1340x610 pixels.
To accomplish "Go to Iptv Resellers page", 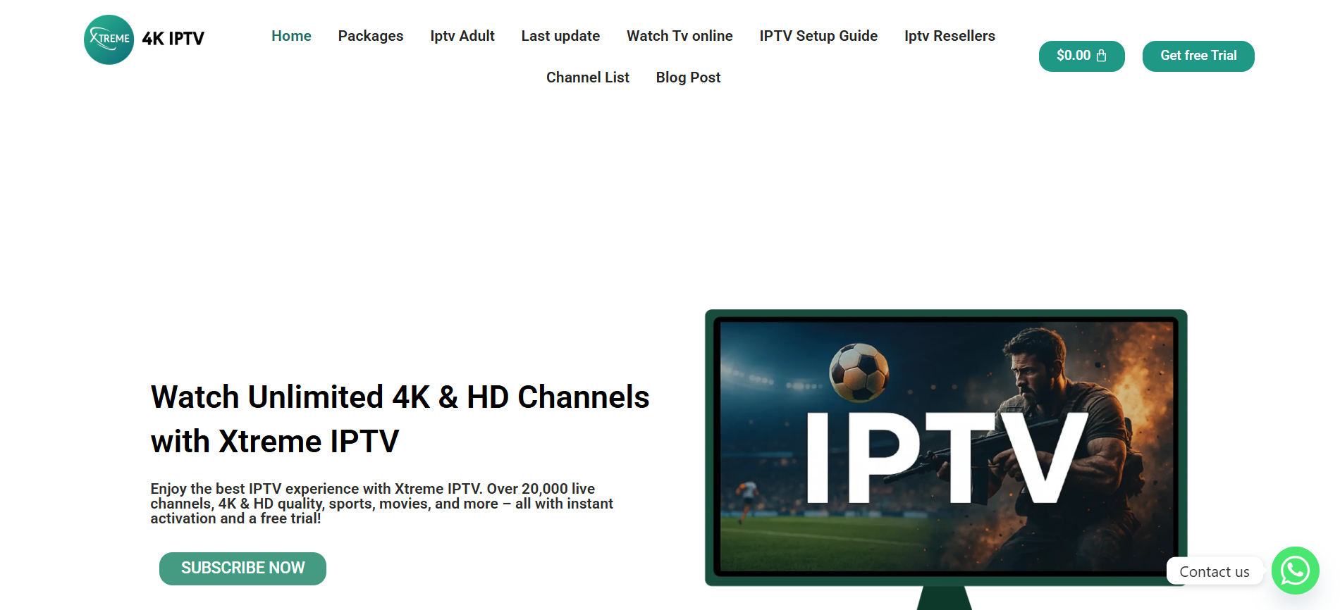I will point(949,36).
